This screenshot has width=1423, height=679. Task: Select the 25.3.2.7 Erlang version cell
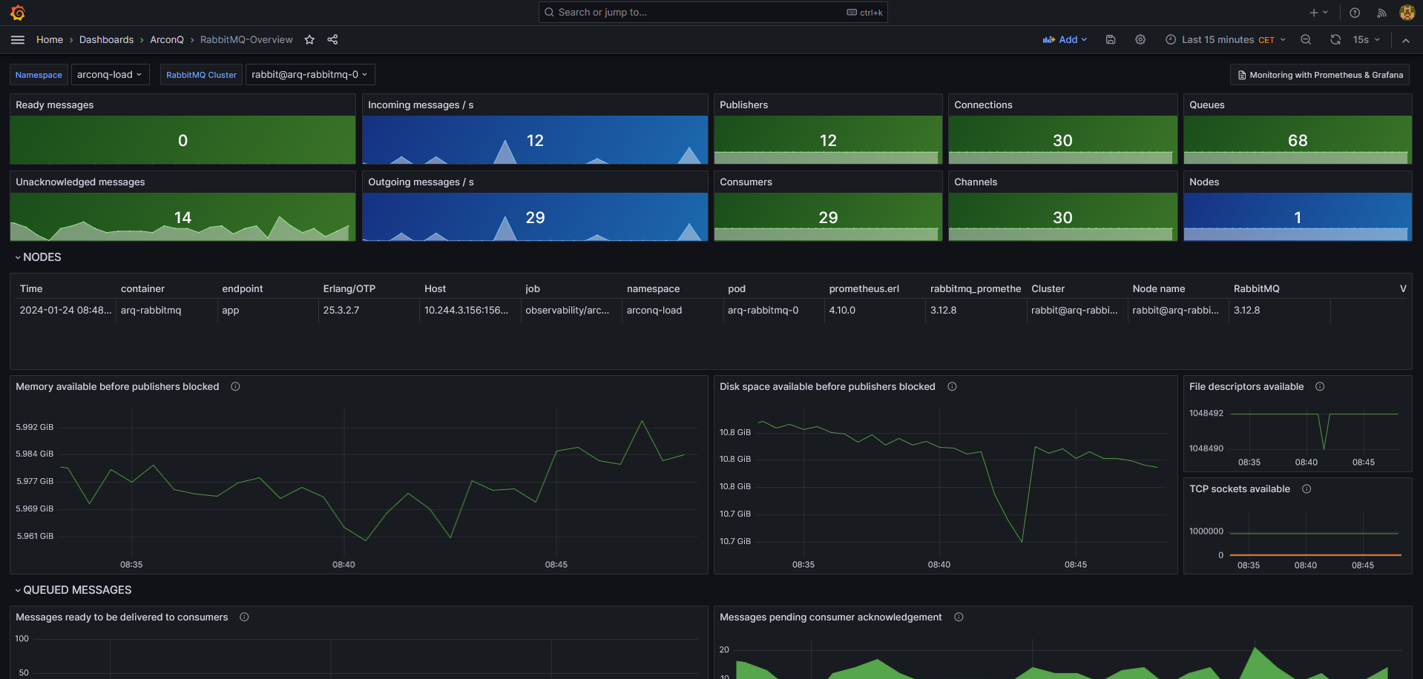(368, 311)
